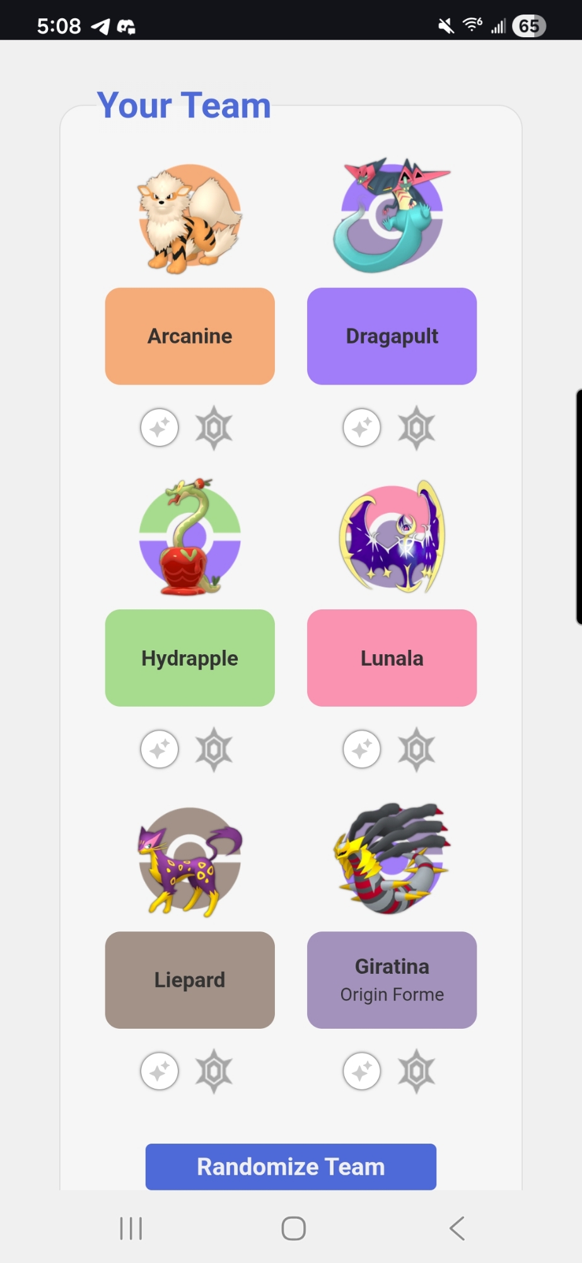Toggle shiny sparkle icon under Arcanine
This screenshot has height=1263, width=582.
point(160,428)
